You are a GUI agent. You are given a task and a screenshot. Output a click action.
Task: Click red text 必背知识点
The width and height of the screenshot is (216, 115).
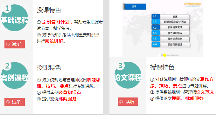[x=70, y=92]
